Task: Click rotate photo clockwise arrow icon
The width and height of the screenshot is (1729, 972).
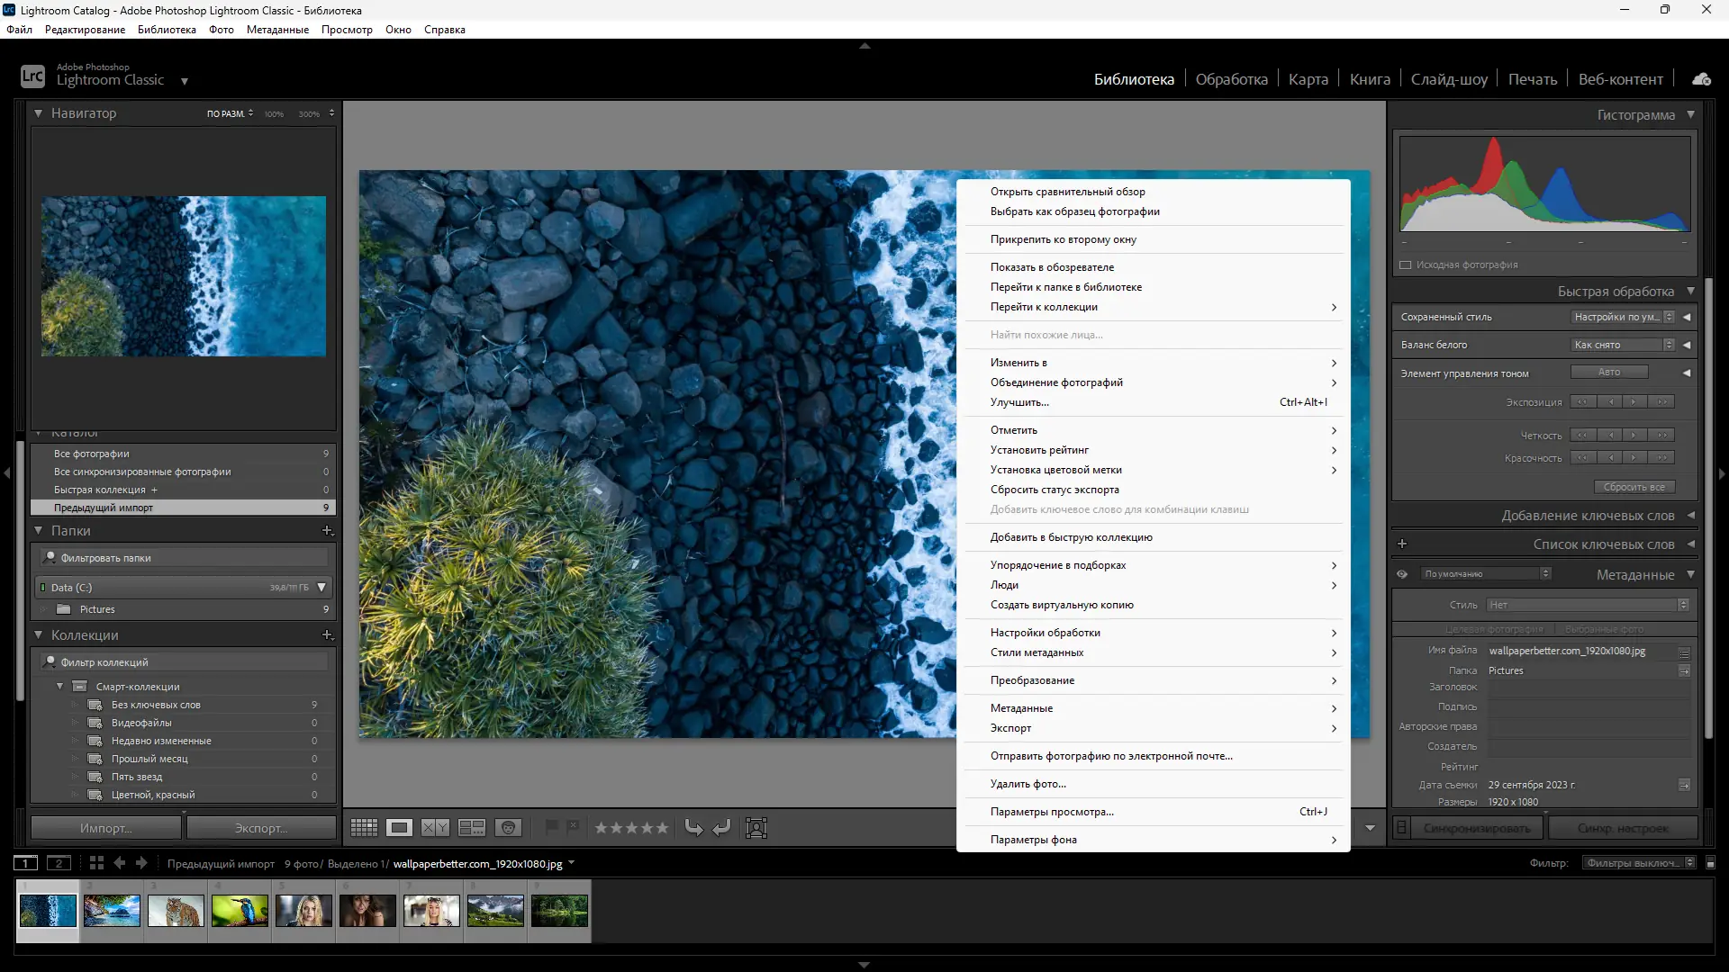Action: click(x=721, y=828)
